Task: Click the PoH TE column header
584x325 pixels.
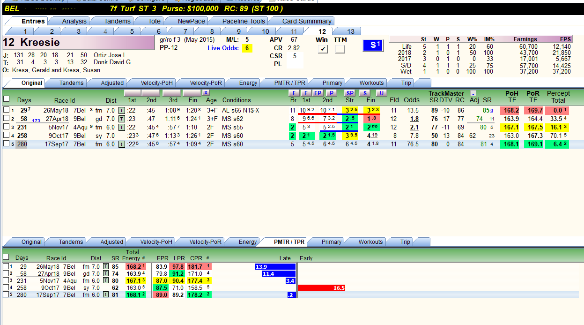Action: tap(511, 97)
